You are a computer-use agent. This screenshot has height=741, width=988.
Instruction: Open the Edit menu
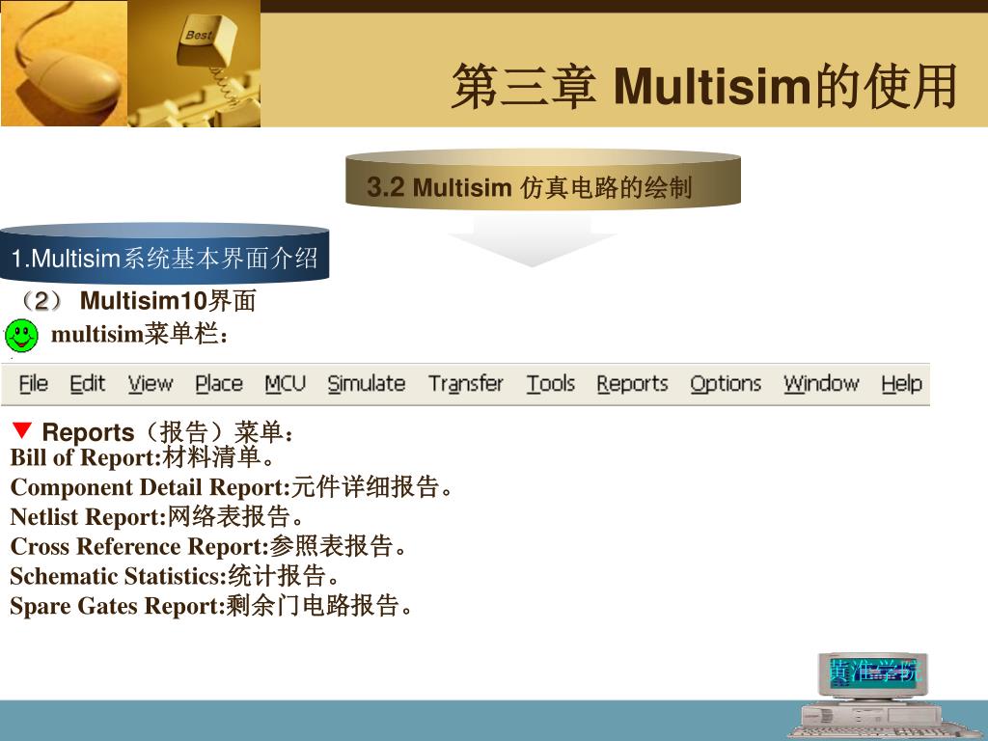[87, 384]
